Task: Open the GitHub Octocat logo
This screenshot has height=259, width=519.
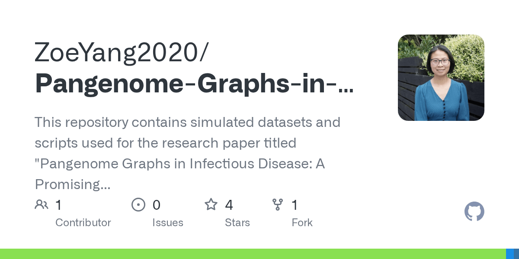Action: click(474, 212)
